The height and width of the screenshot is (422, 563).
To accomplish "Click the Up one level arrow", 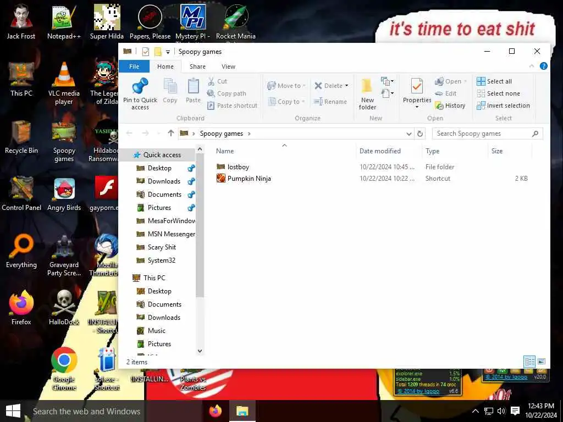I will [171, 134].
